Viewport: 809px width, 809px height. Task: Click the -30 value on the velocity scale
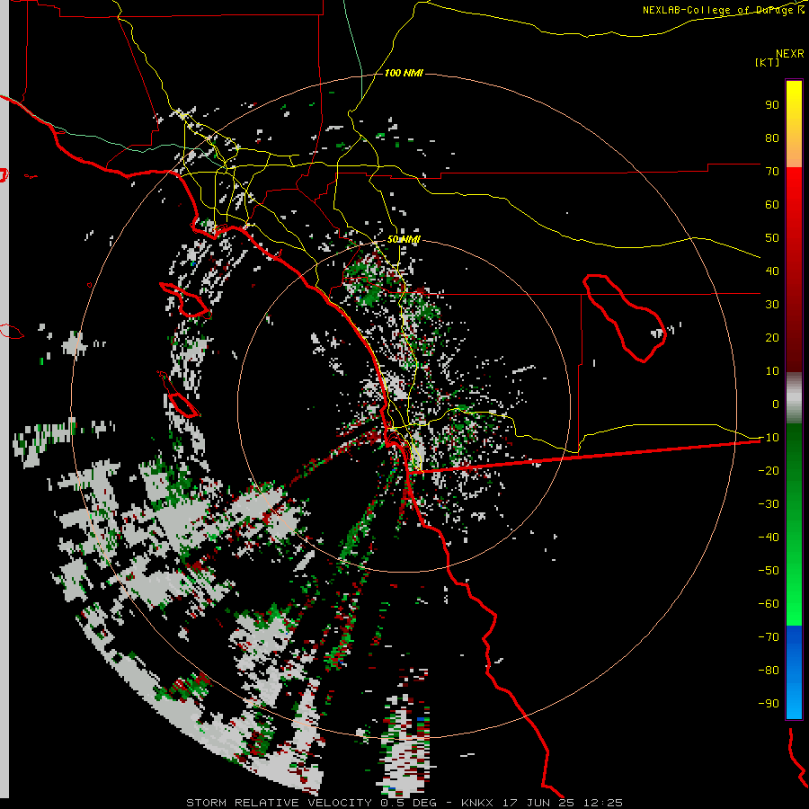pos(769,504)
